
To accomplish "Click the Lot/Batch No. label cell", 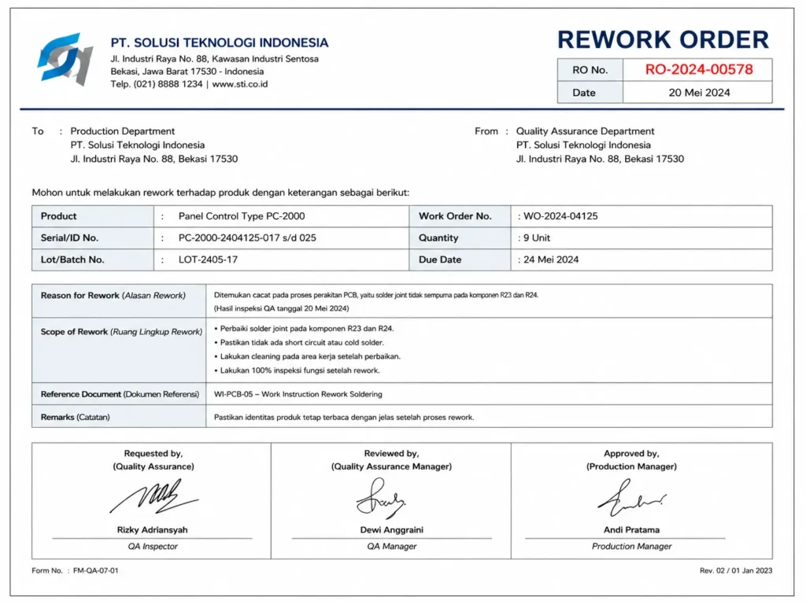I will click(x=93, y=260).
